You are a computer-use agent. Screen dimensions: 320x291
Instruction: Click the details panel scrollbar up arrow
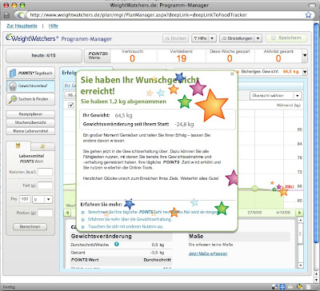(x=300, y=220)
